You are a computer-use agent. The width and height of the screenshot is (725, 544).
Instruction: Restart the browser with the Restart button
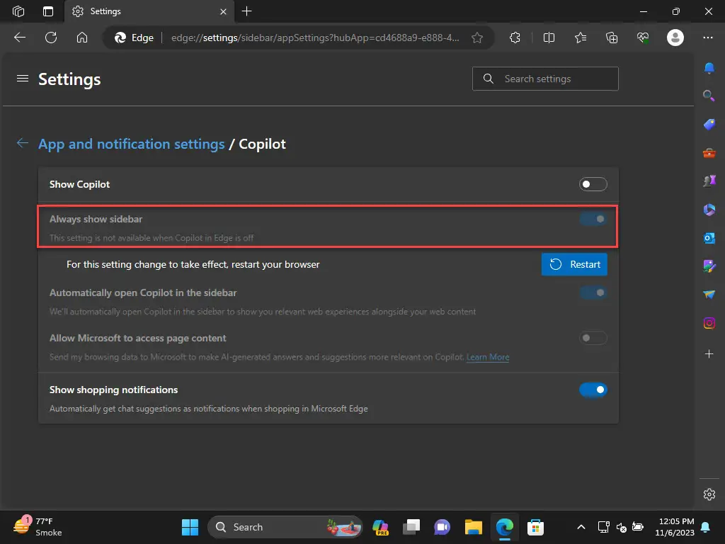coord(574,264)
